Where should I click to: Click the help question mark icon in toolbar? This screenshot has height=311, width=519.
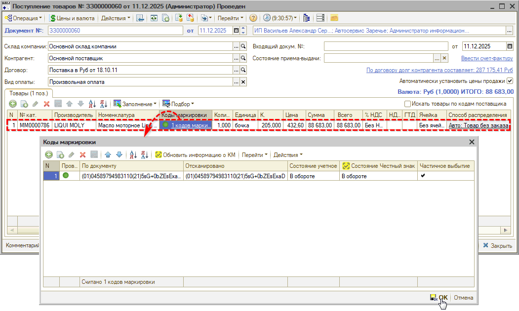tap(253, 18)
